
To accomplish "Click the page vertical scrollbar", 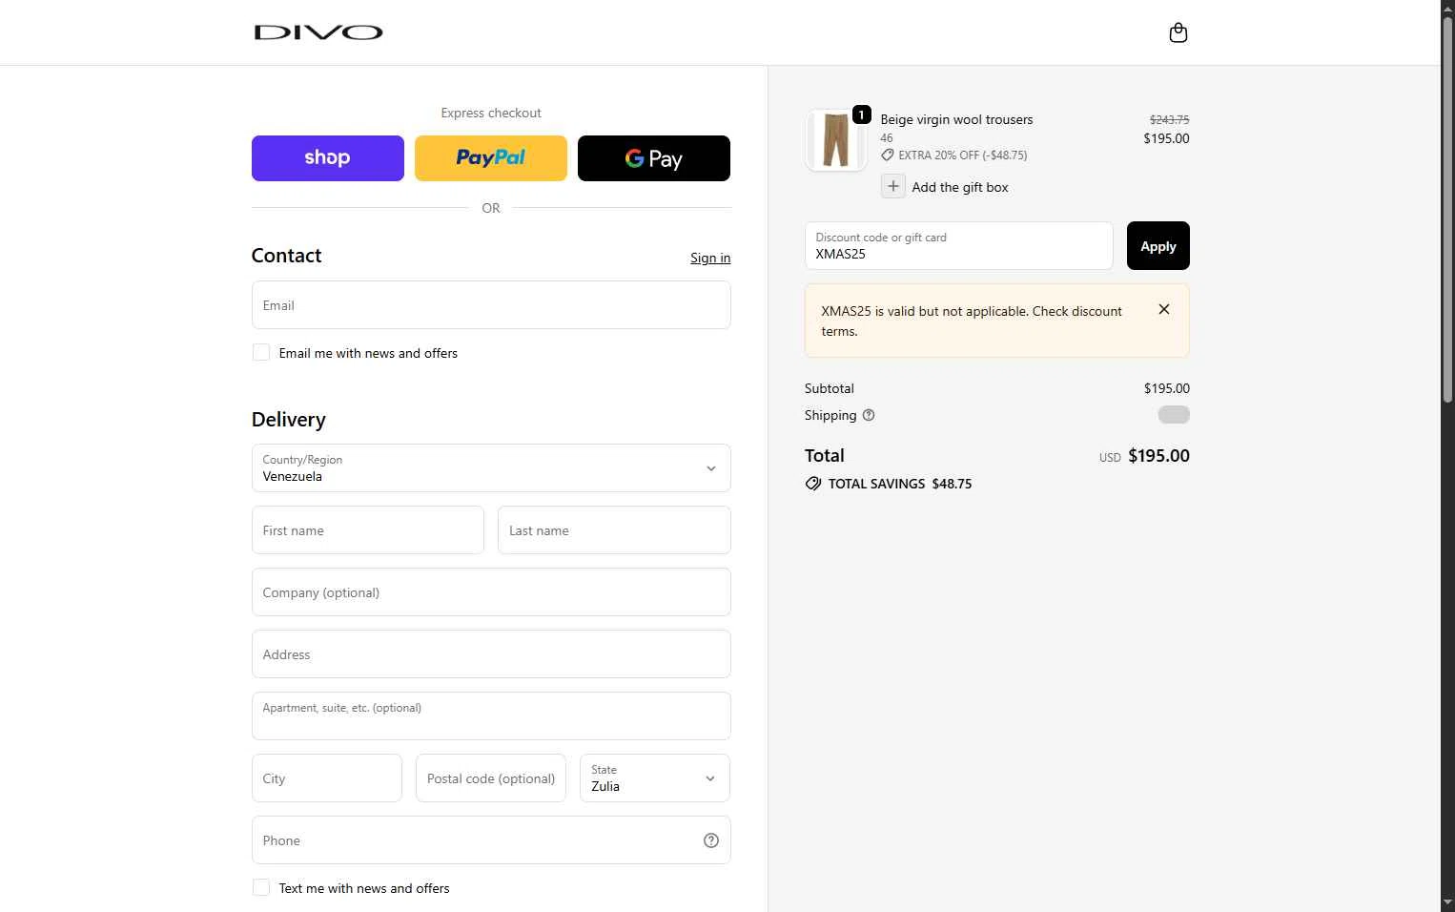I will coord(1447,210).
